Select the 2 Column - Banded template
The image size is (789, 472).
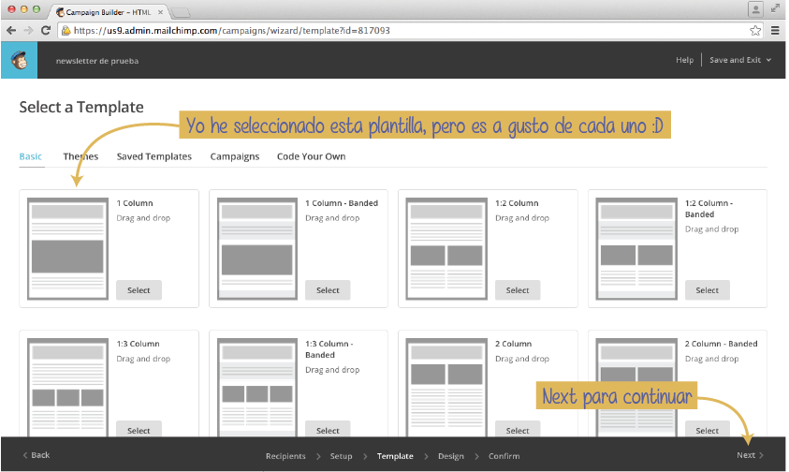[707, 430]
